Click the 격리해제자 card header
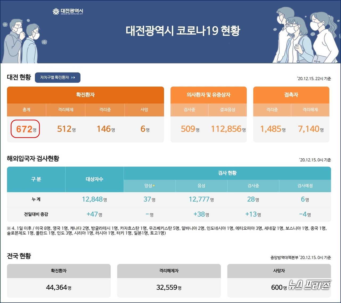Image resolution: width=341 pixels, height=303 pixels. coord(169,271)
